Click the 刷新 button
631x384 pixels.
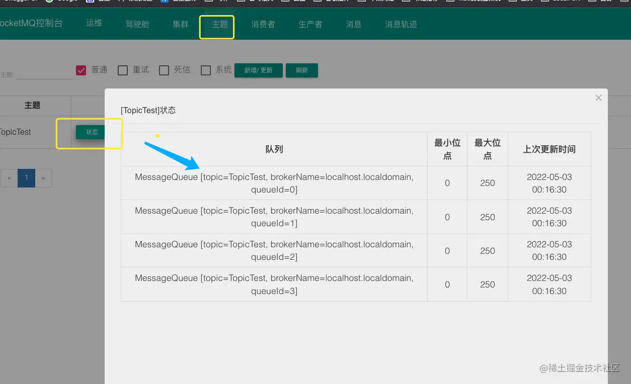302,70
